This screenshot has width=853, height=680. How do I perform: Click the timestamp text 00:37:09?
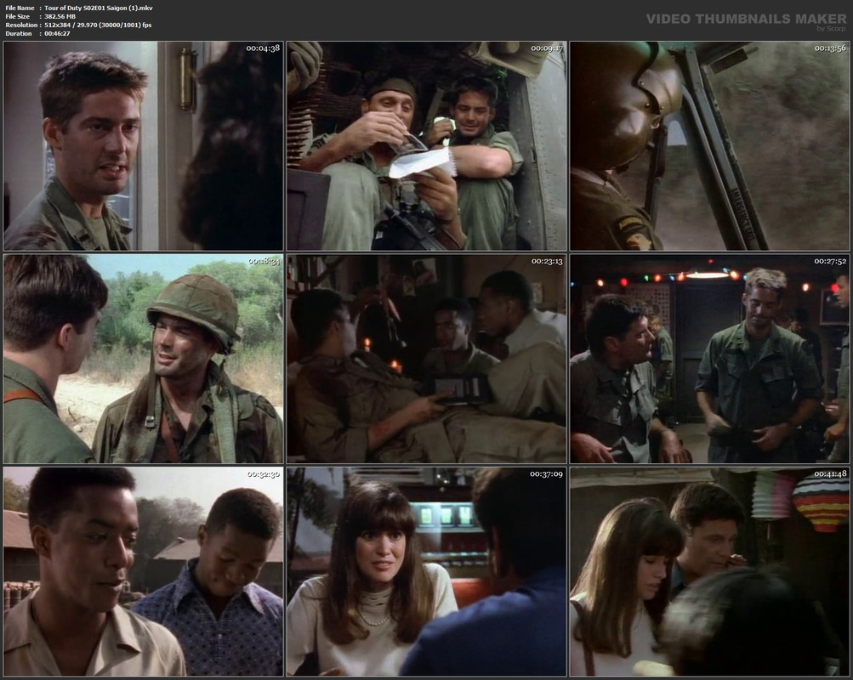tap(547, 474)
